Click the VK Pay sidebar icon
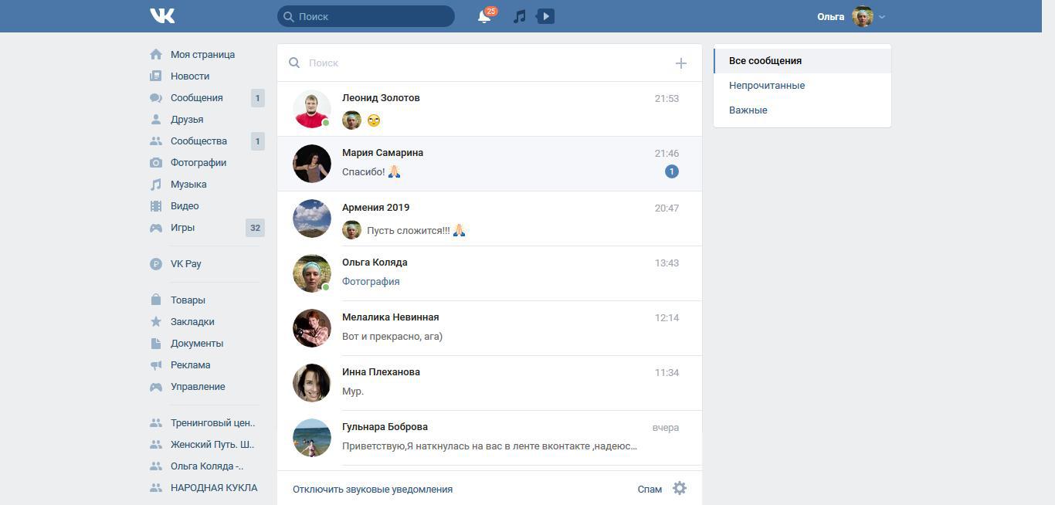Image resolution: width=1055 pixels, height=505 pixels. pyautogui.click(x=156, y=264)
